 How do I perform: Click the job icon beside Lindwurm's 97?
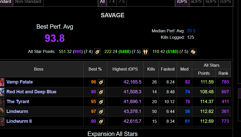click(x=101, y=112)
